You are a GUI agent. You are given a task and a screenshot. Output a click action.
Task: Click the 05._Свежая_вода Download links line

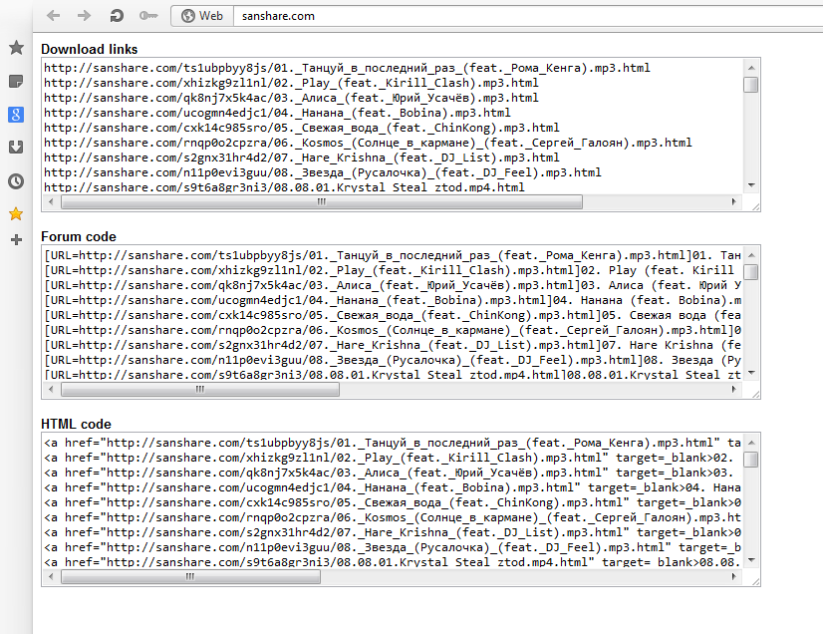pos(302,128)
